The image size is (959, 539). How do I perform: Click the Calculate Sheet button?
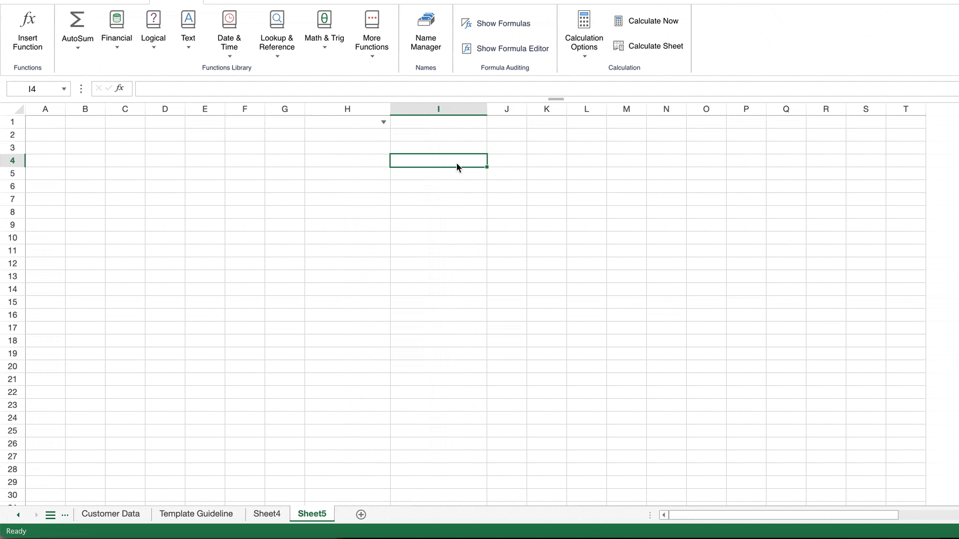pyautogui.click(x=648, y=46)
